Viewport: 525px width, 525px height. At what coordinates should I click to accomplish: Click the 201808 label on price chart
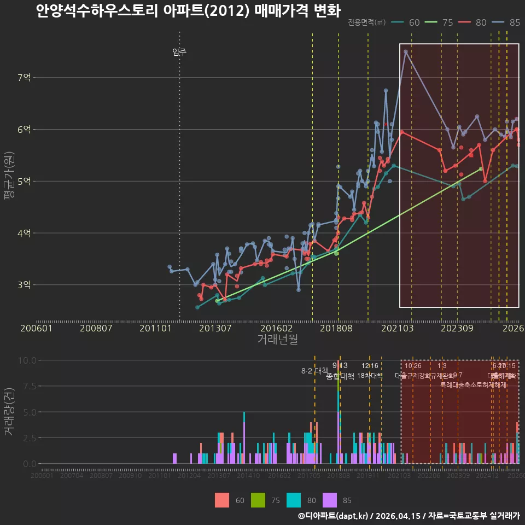click(x=336, y=328)
